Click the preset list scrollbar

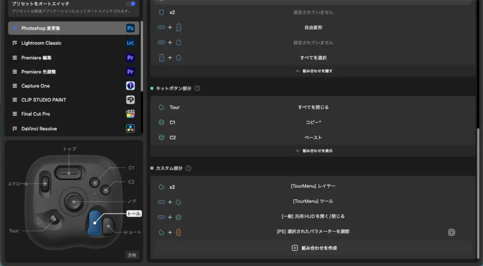pyautogui.click(x=142, y=56)
